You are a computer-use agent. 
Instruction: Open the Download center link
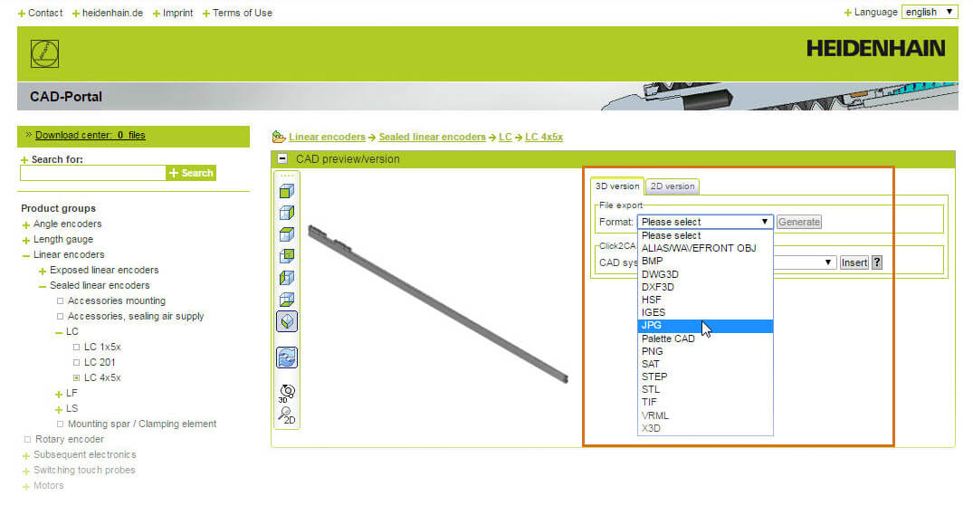(90, 135)
